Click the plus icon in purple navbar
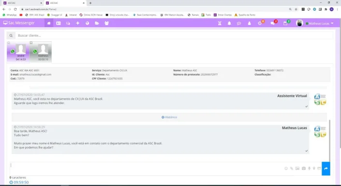Screen dimensions: 341x186 point(78,23)
